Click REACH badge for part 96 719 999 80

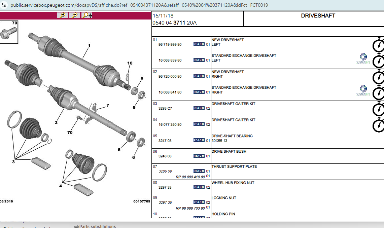click(x=199, y=44)
